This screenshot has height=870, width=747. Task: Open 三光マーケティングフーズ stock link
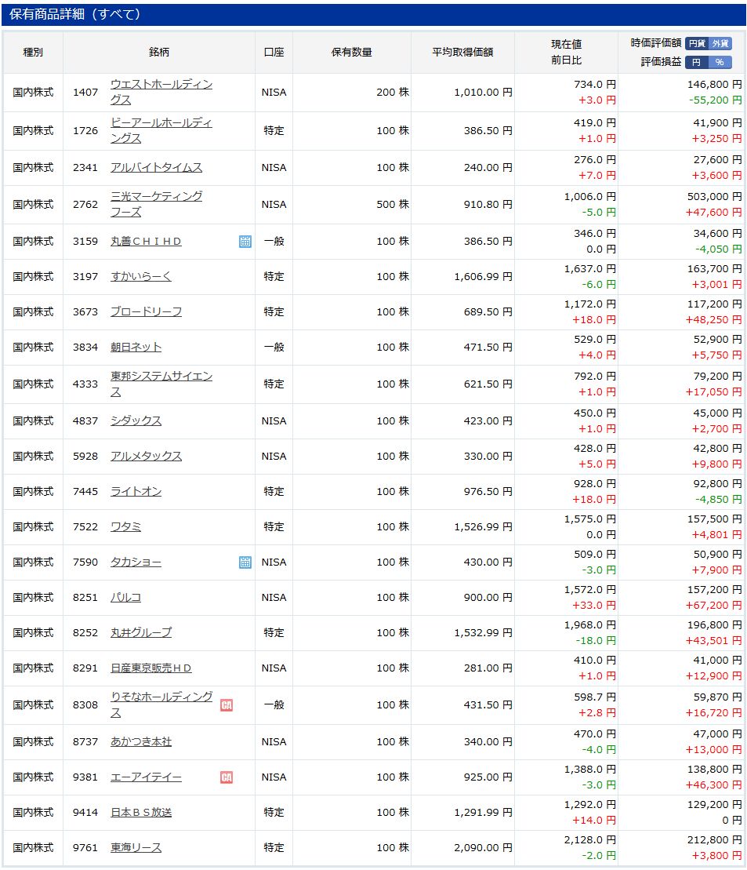[x=157, y=204]
